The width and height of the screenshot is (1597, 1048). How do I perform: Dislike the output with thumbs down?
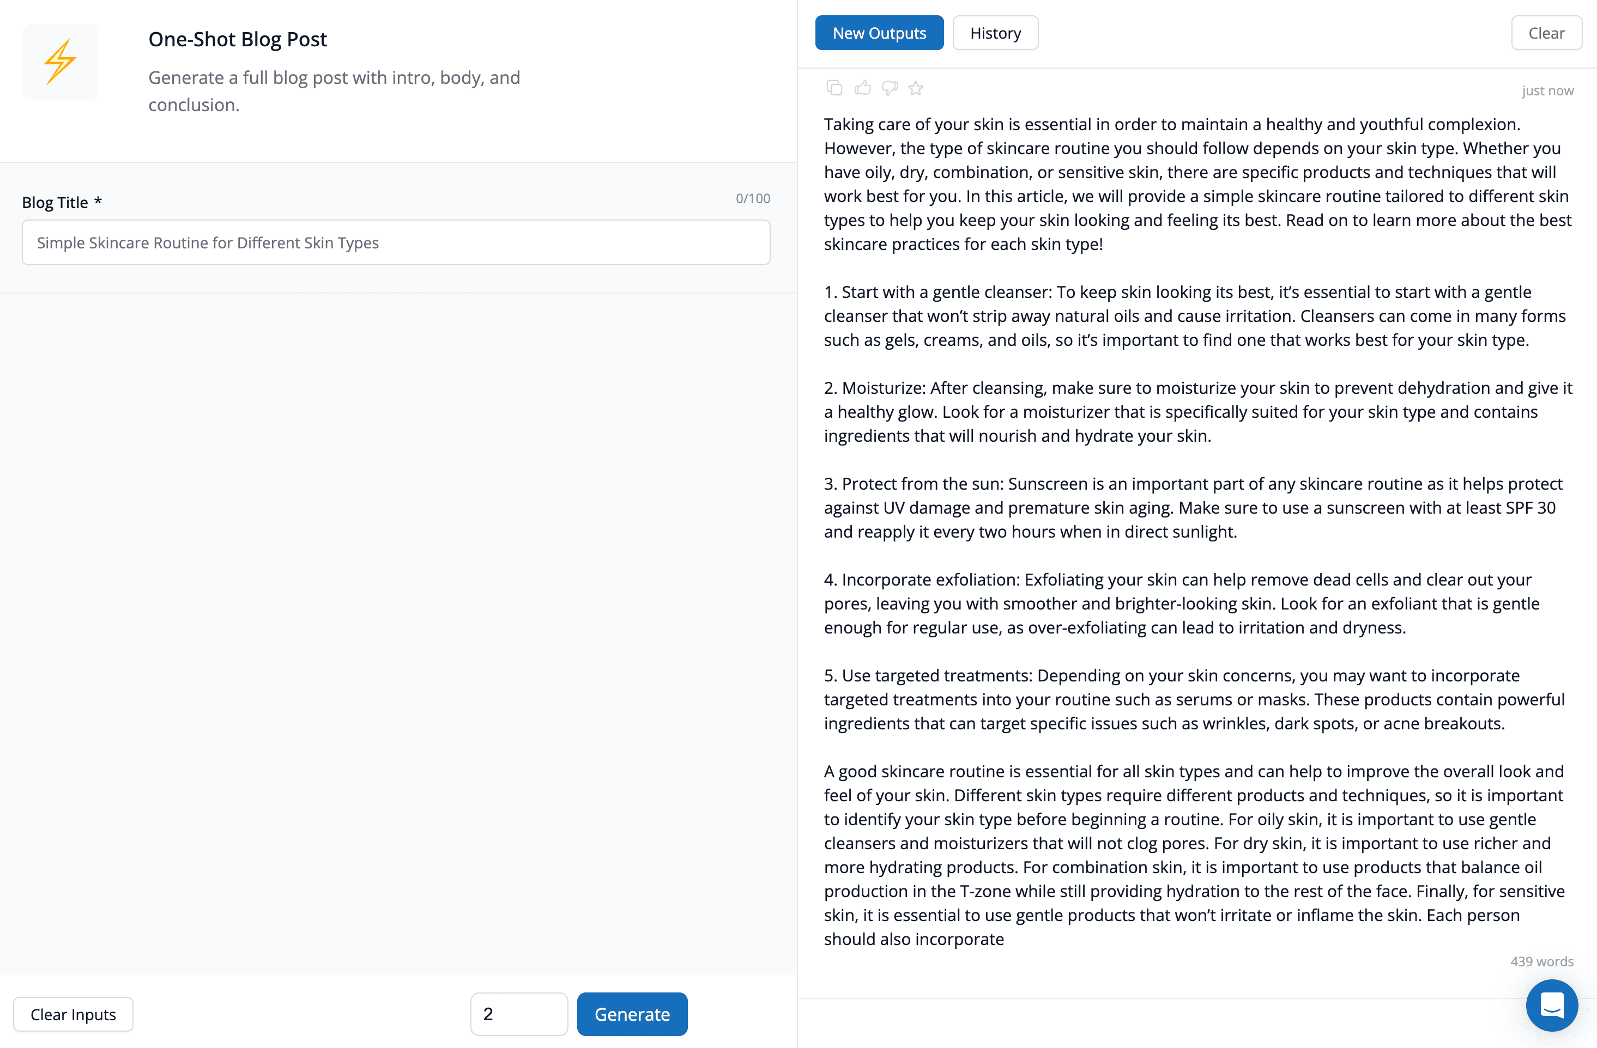point(890,88)
